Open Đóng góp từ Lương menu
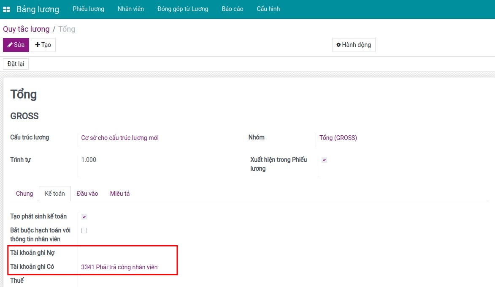The width and height of the screenshot is (495, 287). click(183, 9)
